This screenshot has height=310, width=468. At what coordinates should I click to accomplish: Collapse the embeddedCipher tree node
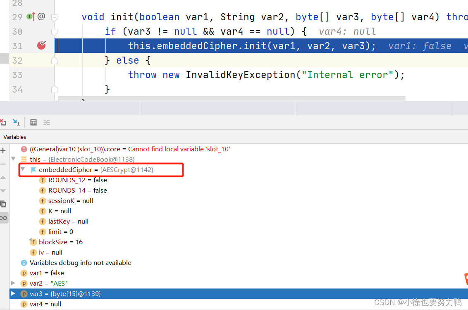pos(23,169)
